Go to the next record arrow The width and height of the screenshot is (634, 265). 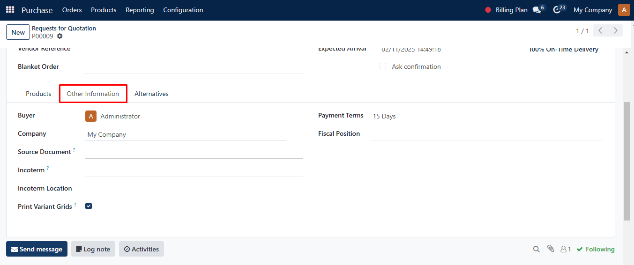point(616,31)
